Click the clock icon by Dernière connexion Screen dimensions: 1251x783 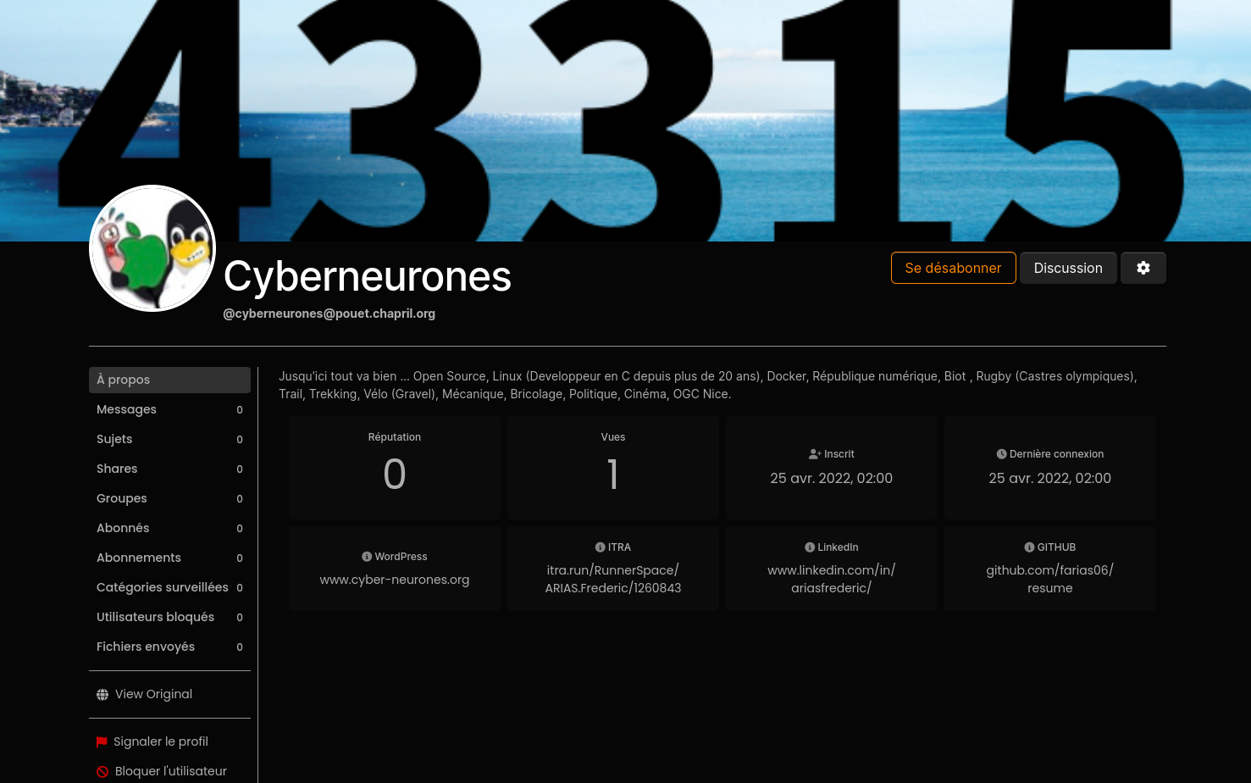[x=1001, y=454]
